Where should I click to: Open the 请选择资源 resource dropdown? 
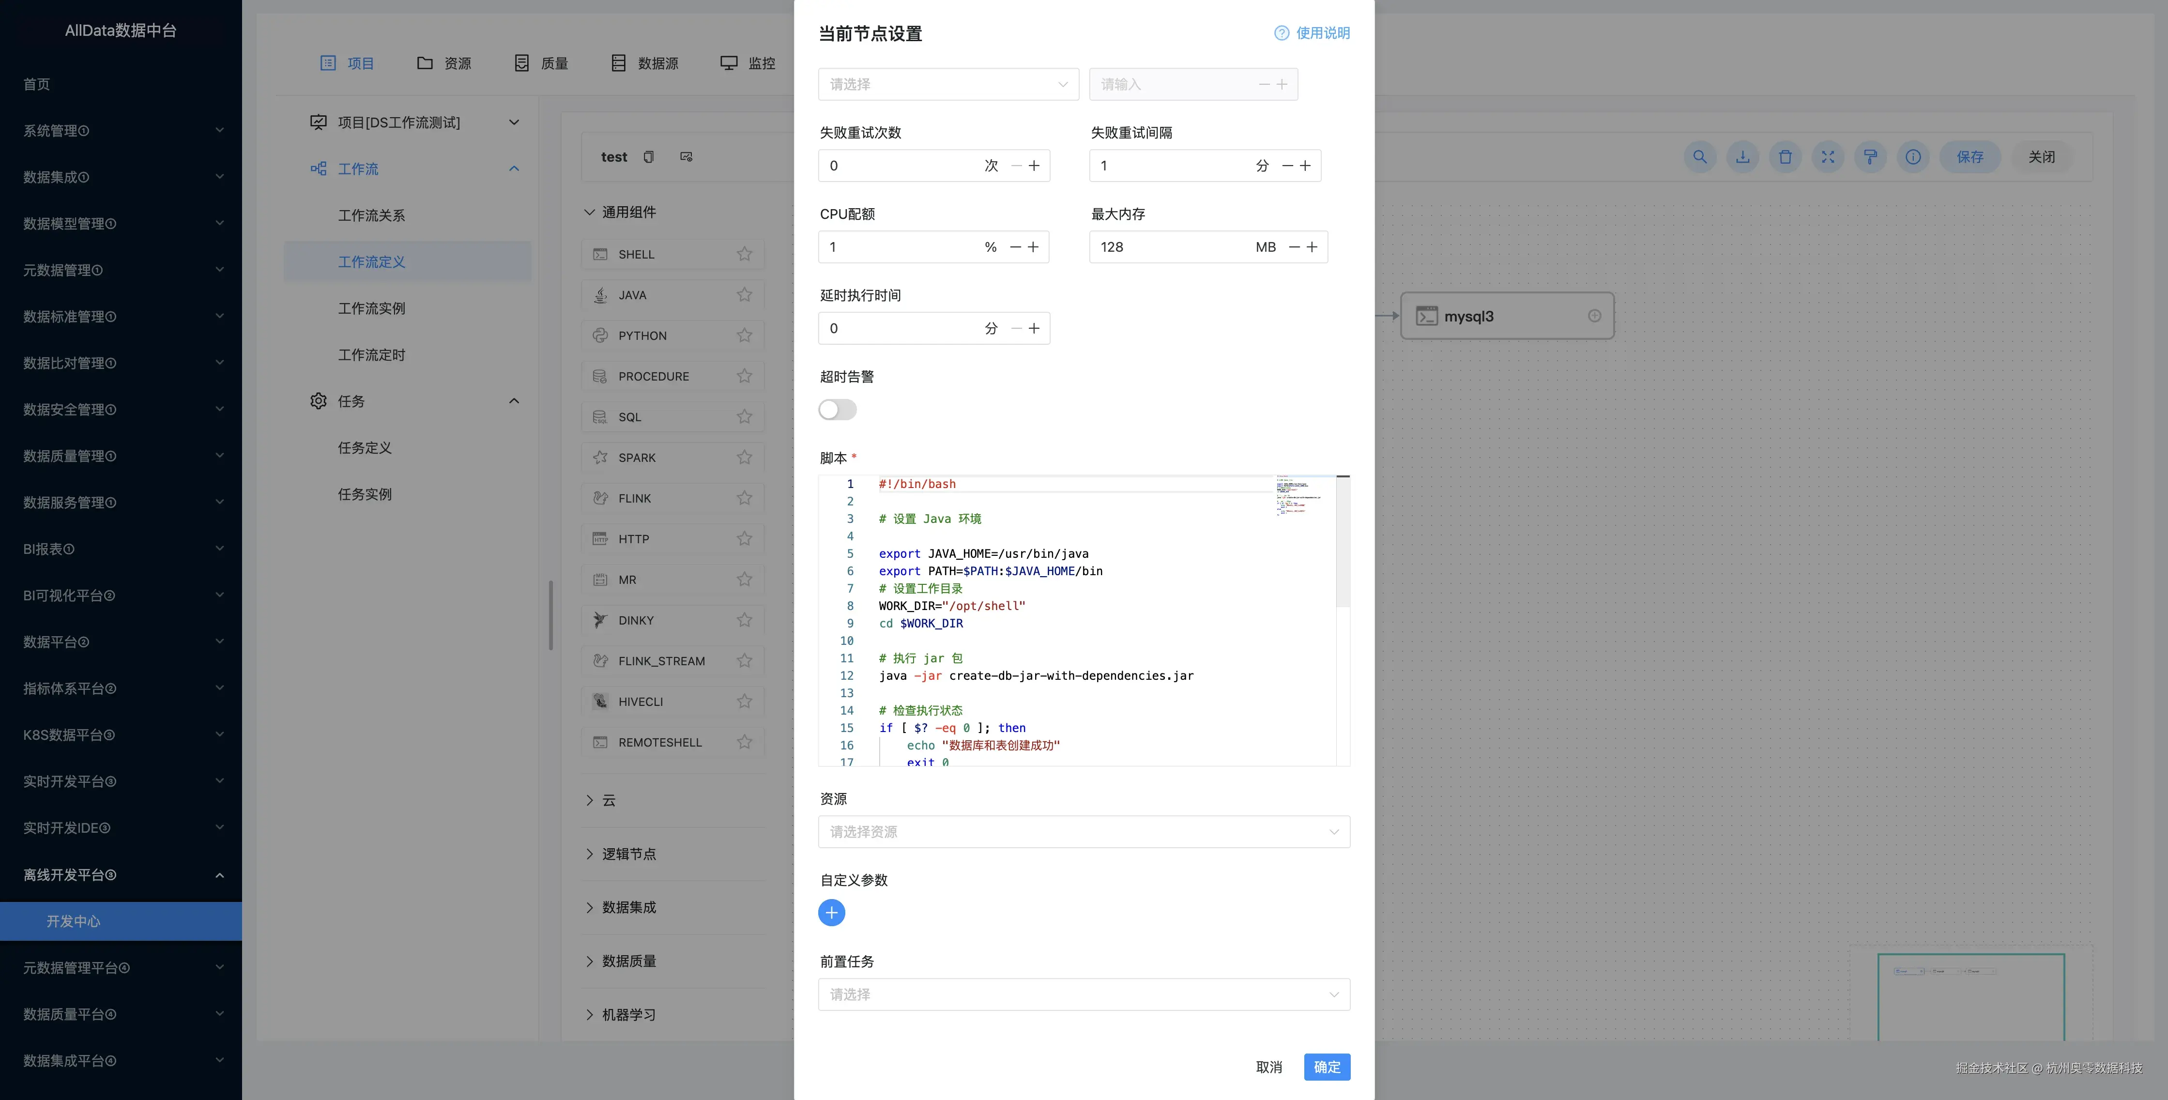click(x=1084, y=831)
